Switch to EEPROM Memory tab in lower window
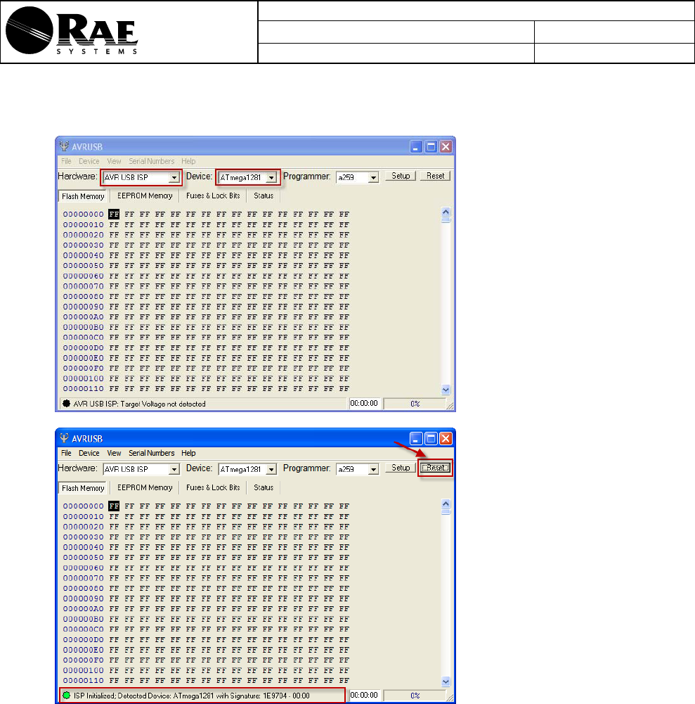The width and height of the screenshot is (695, 704). coord(145,487)
